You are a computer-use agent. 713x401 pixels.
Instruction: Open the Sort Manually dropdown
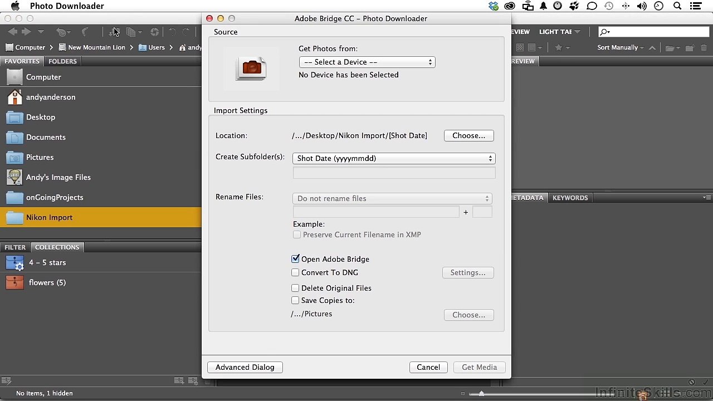[621, 48]
